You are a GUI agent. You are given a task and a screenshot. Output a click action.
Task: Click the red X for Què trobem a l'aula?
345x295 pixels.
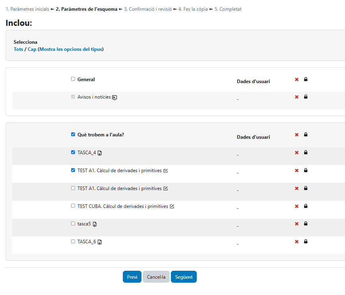coord(297,135)
